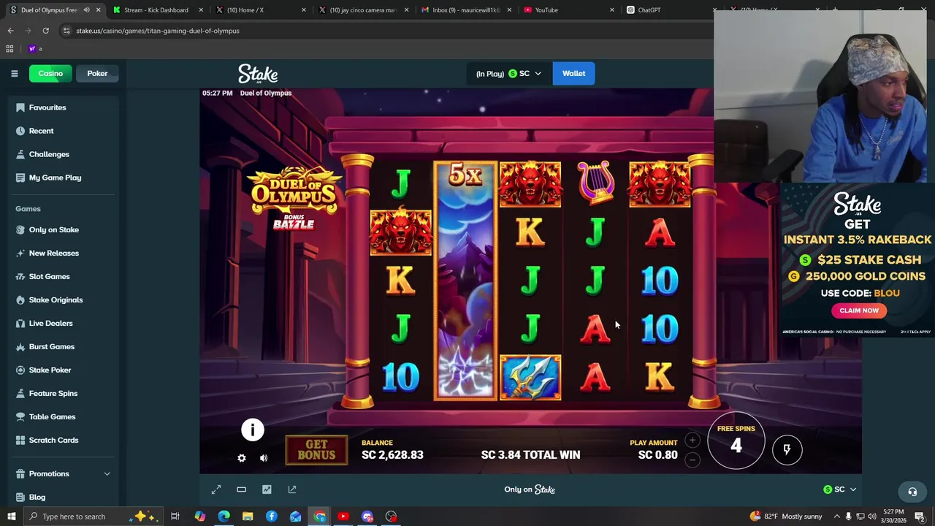The image size is (935, 526).
Task: Close the Duel of Olympus tab
Action: [98, 9]
